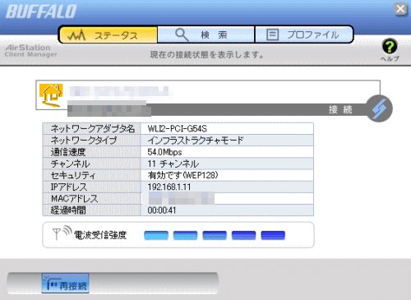Click the yellow house network icon
The image size is (411, 300).
coord(51,95)
